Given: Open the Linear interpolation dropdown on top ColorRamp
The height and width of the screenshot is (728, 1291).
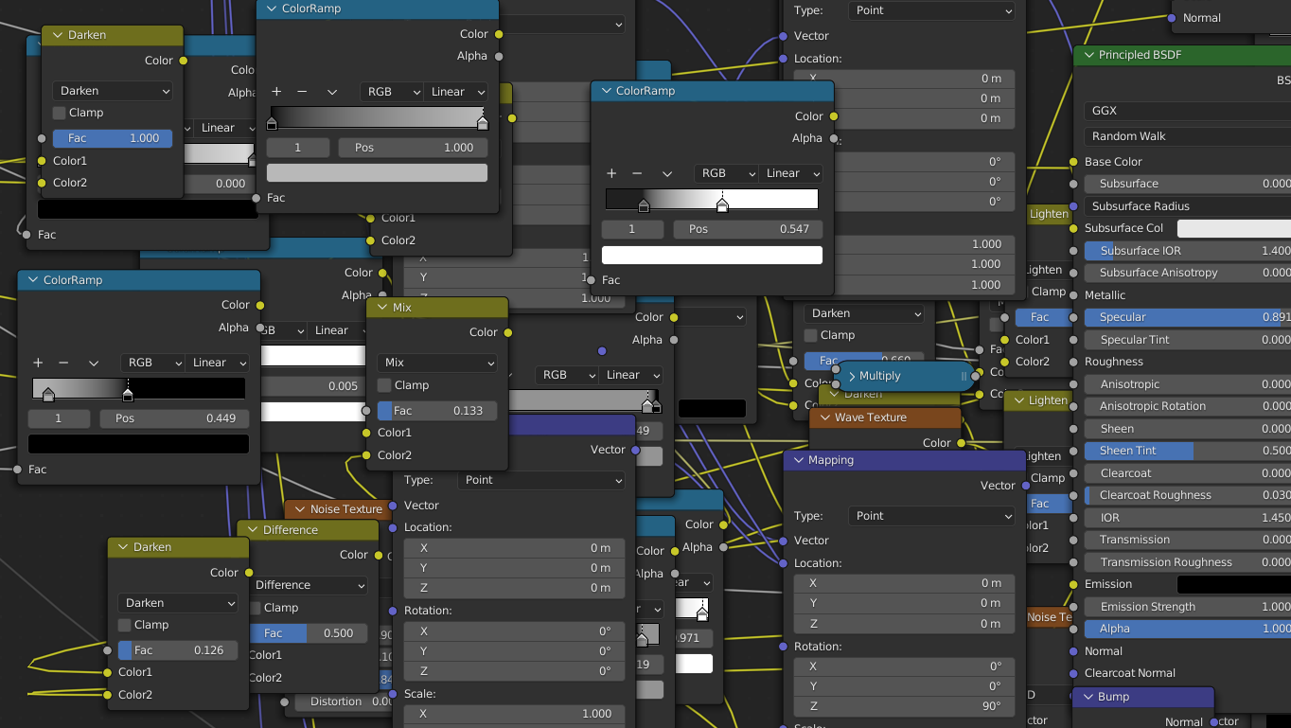Looking at the screenshot, I should 457,92.
